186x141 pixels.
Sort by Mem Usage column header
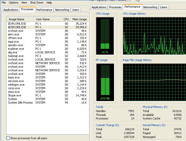79,19
